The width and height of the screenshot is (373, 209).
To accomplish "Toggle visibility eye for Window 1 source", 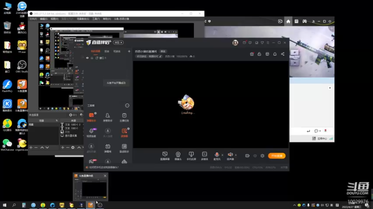I will (87, 58).
